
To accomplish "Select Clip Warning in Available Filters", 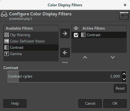I will [x=31, y=35].
